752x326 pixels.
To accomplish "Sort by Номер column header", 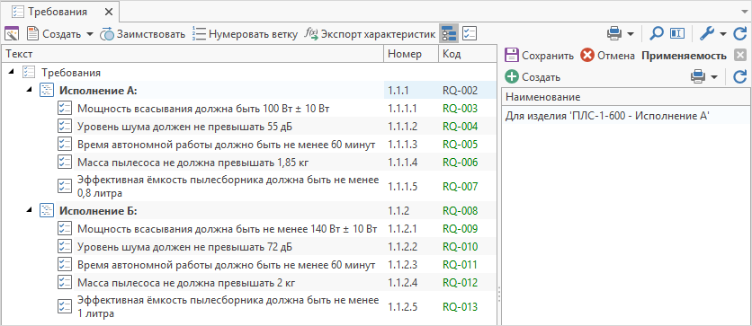I will click(411, 54).
